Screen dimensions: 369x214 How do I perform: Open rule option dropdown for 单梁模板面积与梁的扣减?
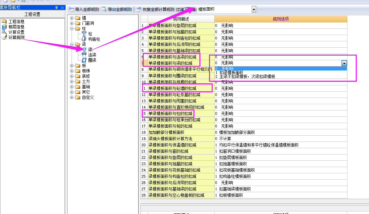pos(344,63)
